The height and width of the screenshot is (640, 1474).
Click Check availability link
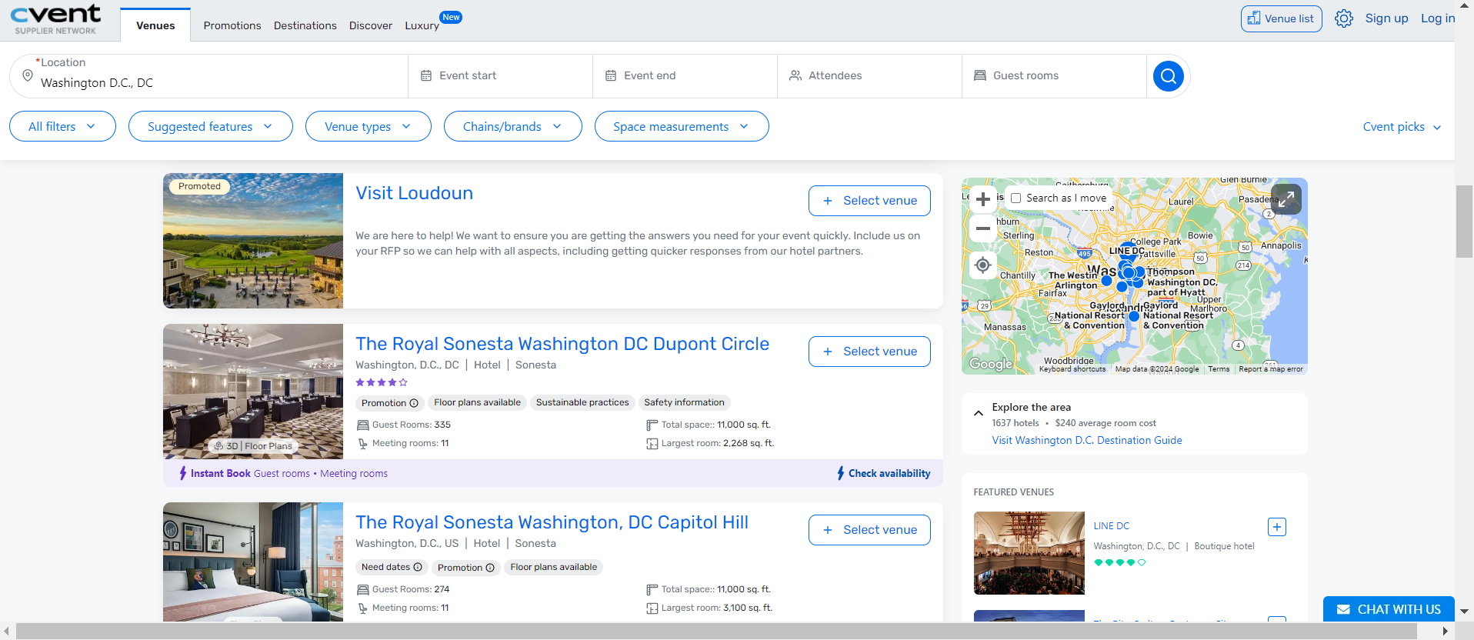pyautogui.click(x=884, y=473)
